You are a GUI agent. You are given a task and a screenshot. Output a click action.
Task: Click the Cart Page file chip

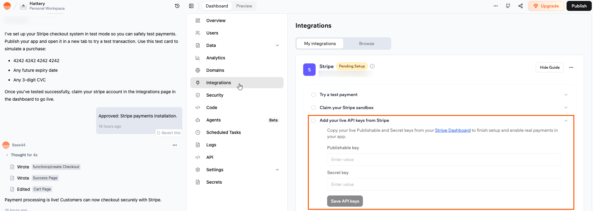tap(42, 189)
